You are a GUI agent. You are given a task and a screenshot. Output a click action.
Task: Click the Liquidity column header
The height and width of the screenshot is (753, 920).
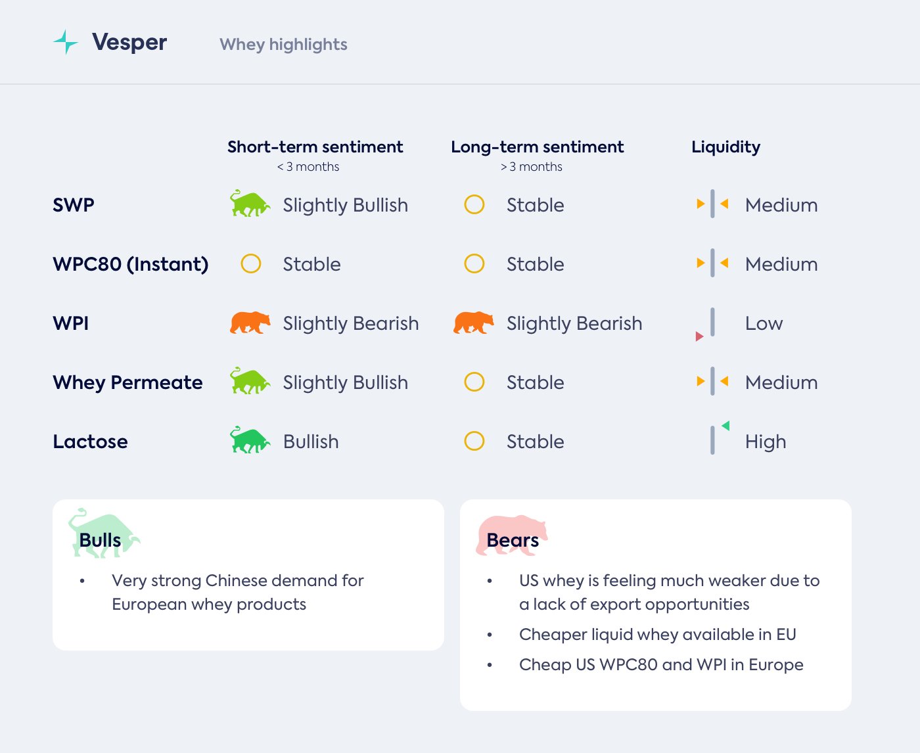(x=725, y=147)
